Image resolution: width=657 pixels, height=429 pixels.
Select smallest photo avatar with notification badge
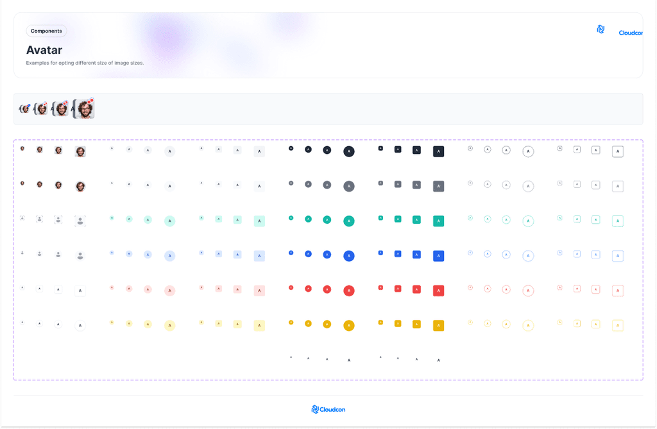click(25, 109)
